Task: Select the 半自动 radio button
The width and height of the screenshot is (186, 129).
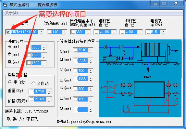Action: tap(10, 82)
